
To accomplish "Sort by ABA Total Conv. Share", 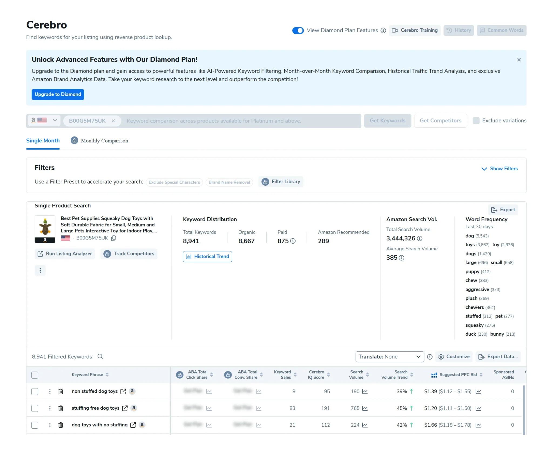I will coord(261,375).
